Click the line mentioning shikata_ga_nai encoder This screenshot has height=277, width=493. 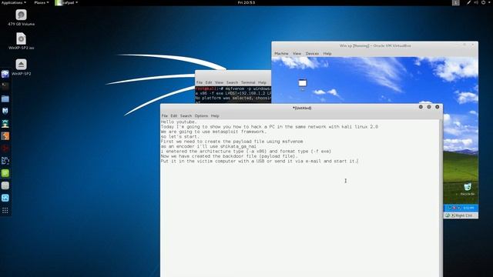tap(209, 146)
